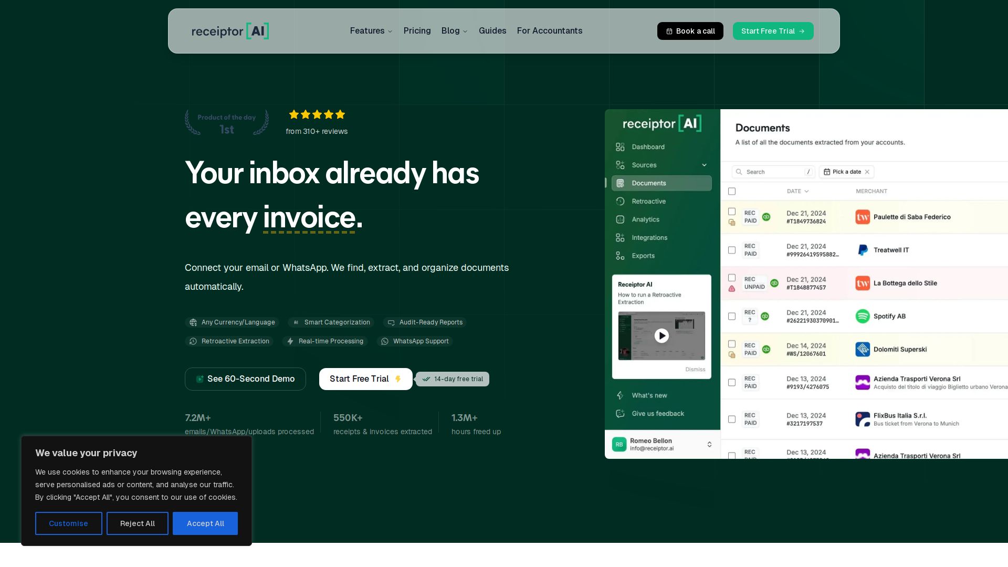Expand the Sources chevron in the sidebar
Viewport: 1008px width, 567px height.
point(705,165)
